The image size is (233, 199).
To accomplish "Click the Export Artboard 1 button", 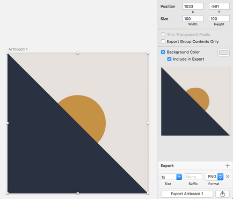I will point(187,194).
